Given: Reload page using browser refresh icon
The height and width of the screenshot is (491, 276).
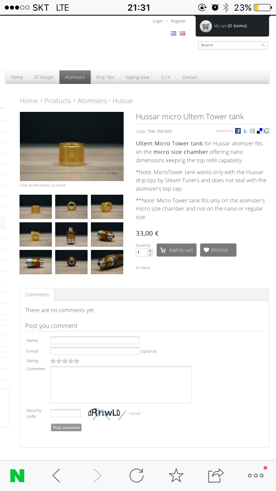Looking at the screenshot, I should coord(137,475).
